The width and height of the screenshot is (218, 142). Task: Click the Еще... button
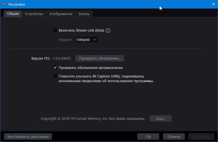(161, 119)
